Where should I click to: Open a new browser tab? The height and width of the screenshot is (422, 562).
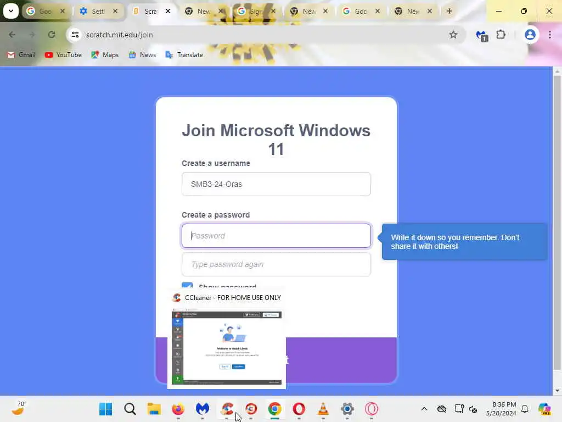coord(449,11)
